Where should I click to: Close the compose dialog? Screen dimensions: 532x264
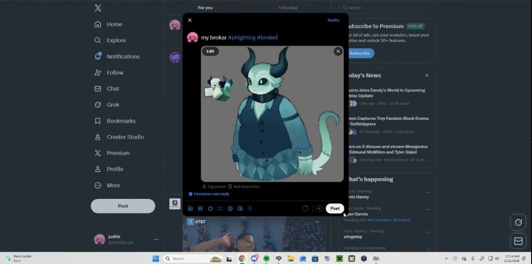click(190, 20)
